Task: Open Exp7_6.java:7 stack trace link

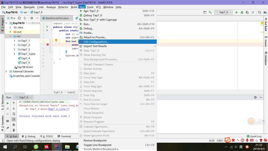Action: [58, 109]
